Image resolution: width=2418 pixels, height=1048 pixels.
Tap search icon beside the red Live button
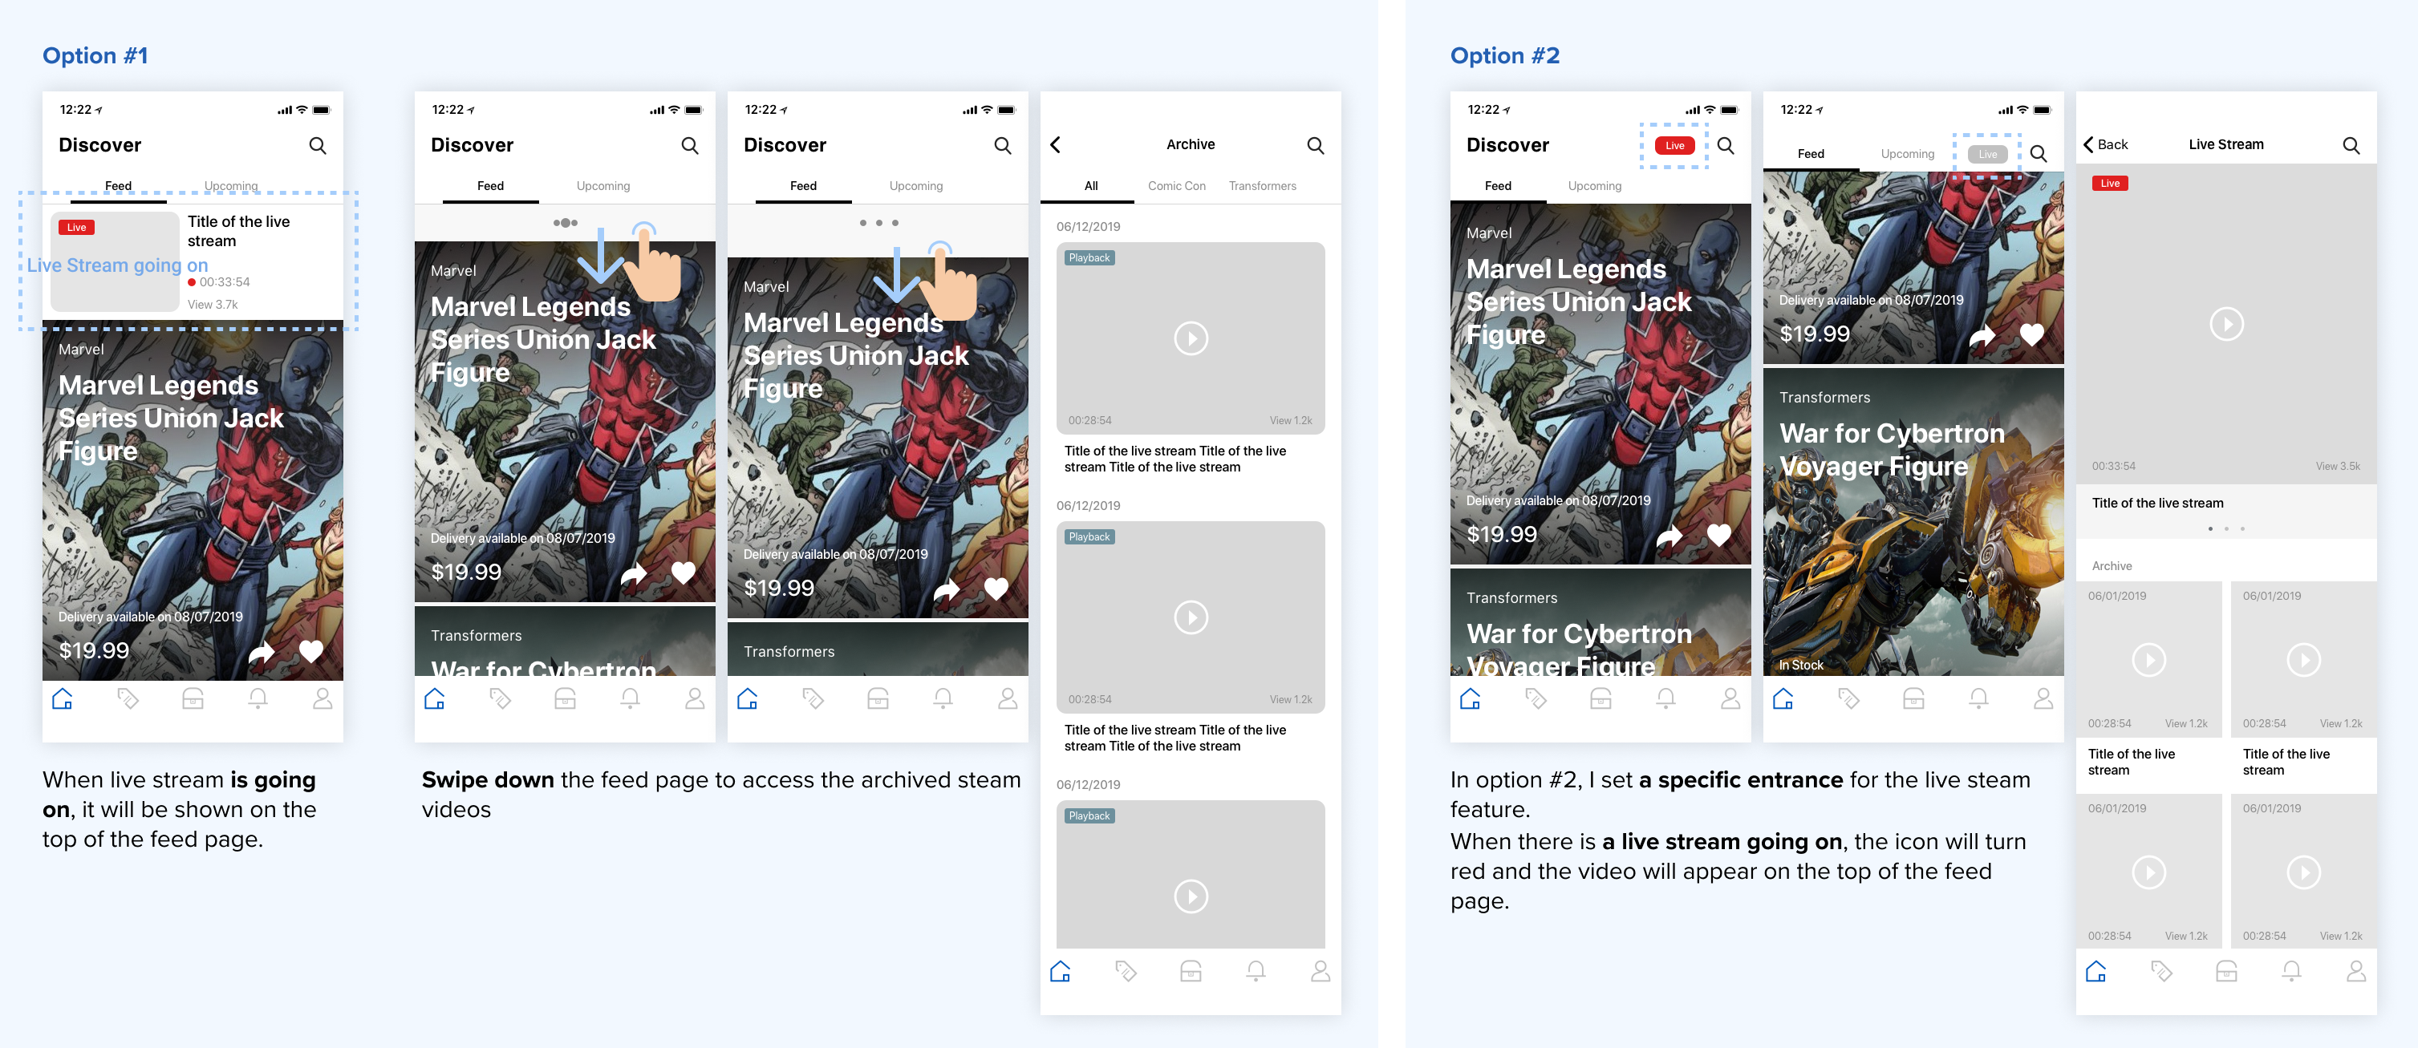(x=1726, y=145)
